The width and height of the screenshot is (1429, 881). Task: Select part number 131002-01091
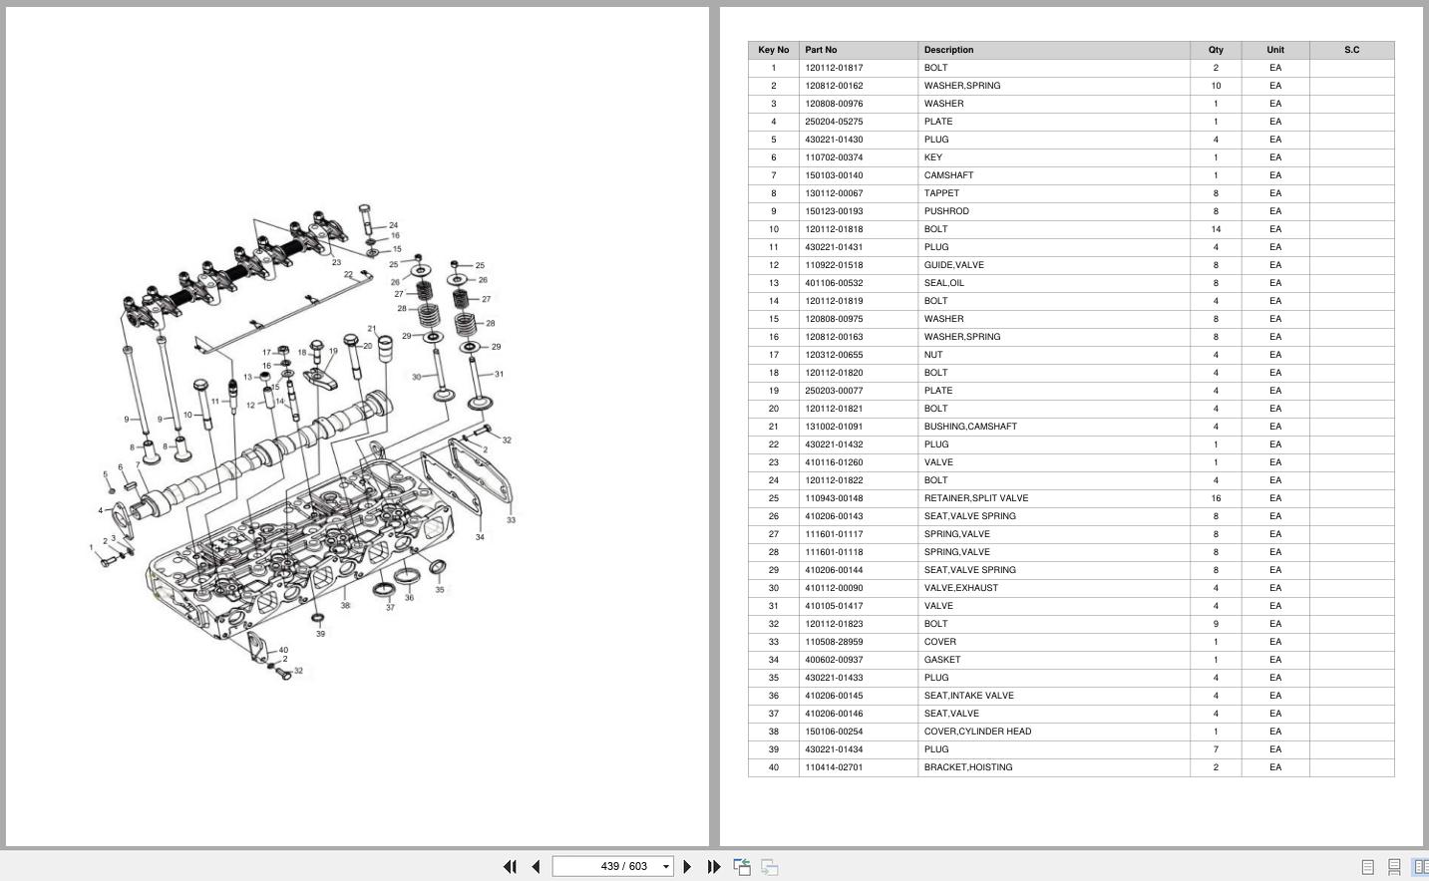point(835,427)
